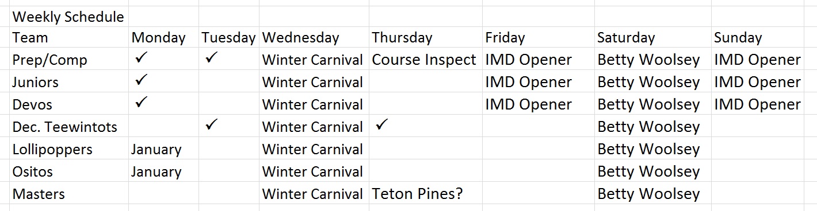
Task: Select the Juniors Monday checkmark cell
Action: (x=163, y=82)
